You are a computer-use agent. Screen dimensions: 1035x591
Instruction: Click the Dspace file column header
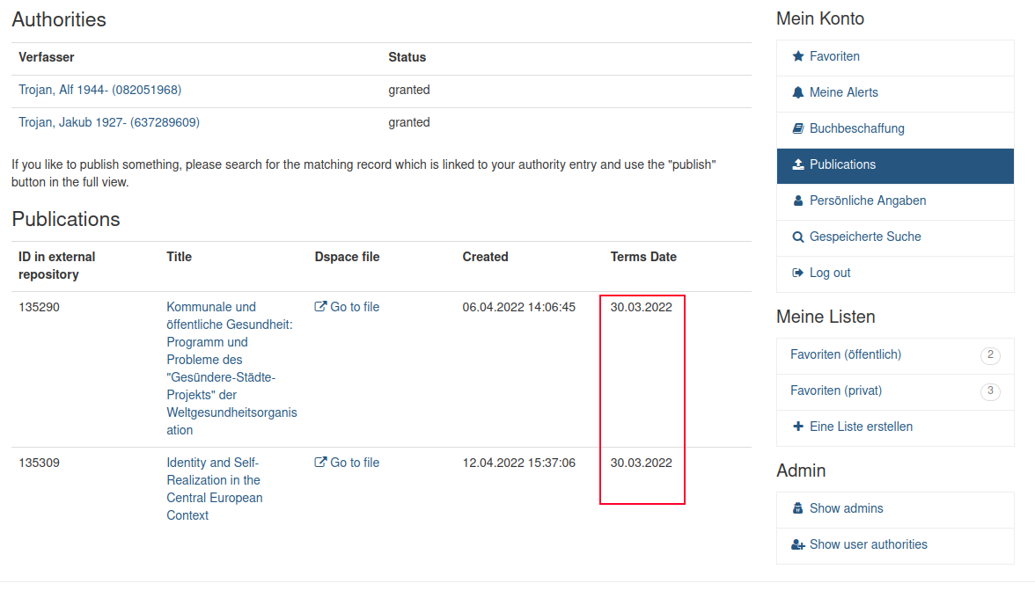coord(347,257)
